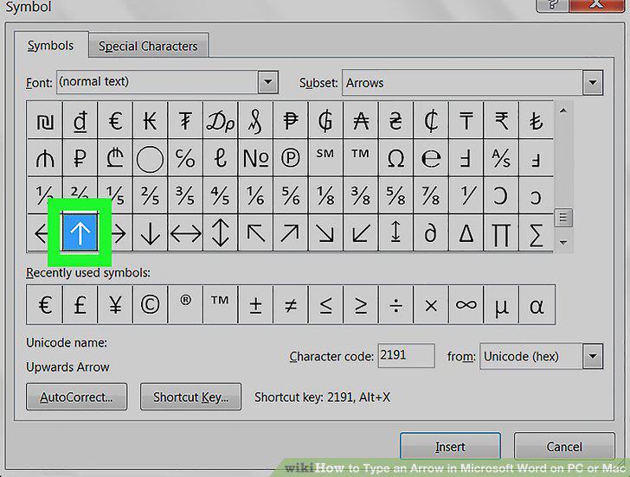Choose the Trademark symbol in the main grid
The width and height of the screenshot is (630, 477).
pos(360,158)
